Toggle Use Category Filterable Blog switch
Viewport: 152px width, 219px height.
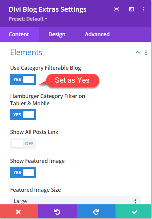pos(23,79)
